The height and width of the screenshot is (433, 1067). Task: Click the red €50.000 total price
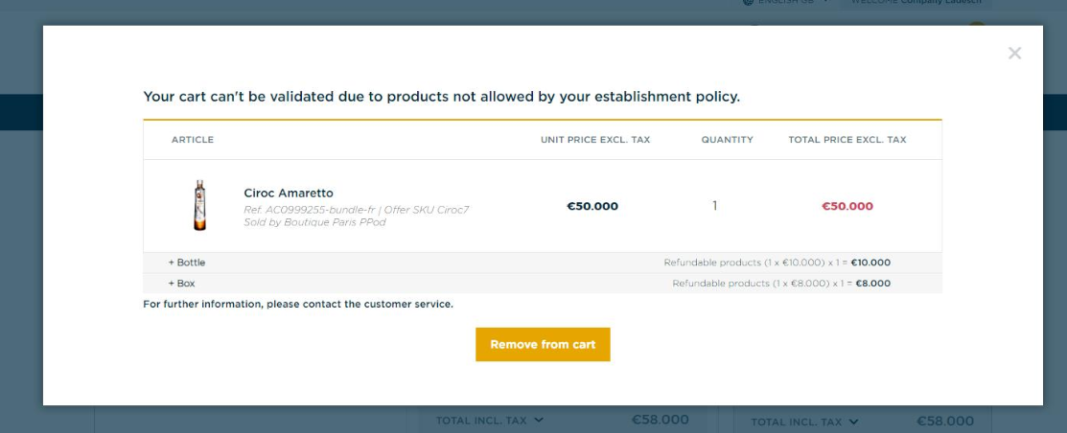847,206
